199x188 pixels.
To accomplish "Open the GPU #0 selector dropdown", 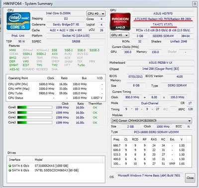I will pos(119,35).
